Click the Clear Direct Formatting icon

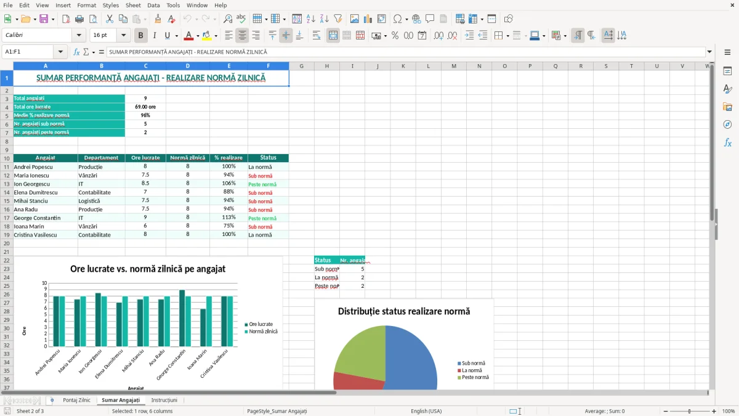click(171, 19)
